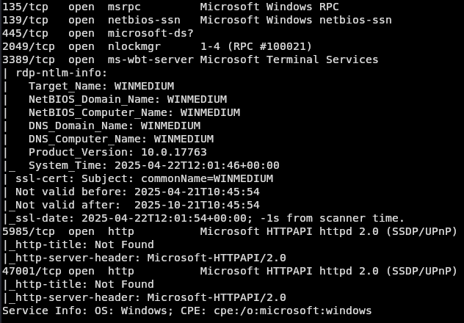This screenshot has height=323, width=464.
Task: Click the 5985/tcp http port line
Action: 230,231
